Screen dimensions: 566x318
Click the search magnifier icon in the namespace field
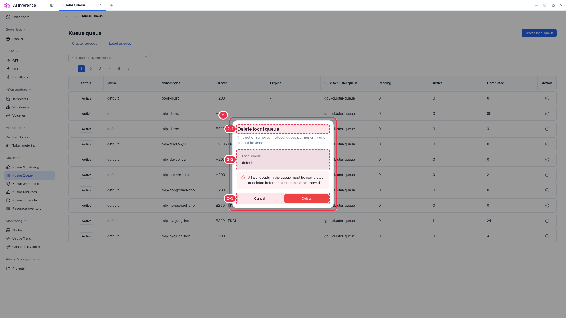click(146, 57)
